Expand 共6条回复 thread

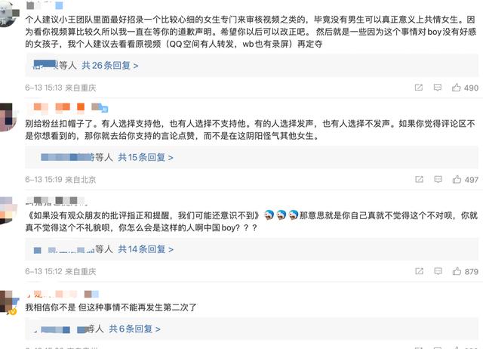click(x=134, y=329)
